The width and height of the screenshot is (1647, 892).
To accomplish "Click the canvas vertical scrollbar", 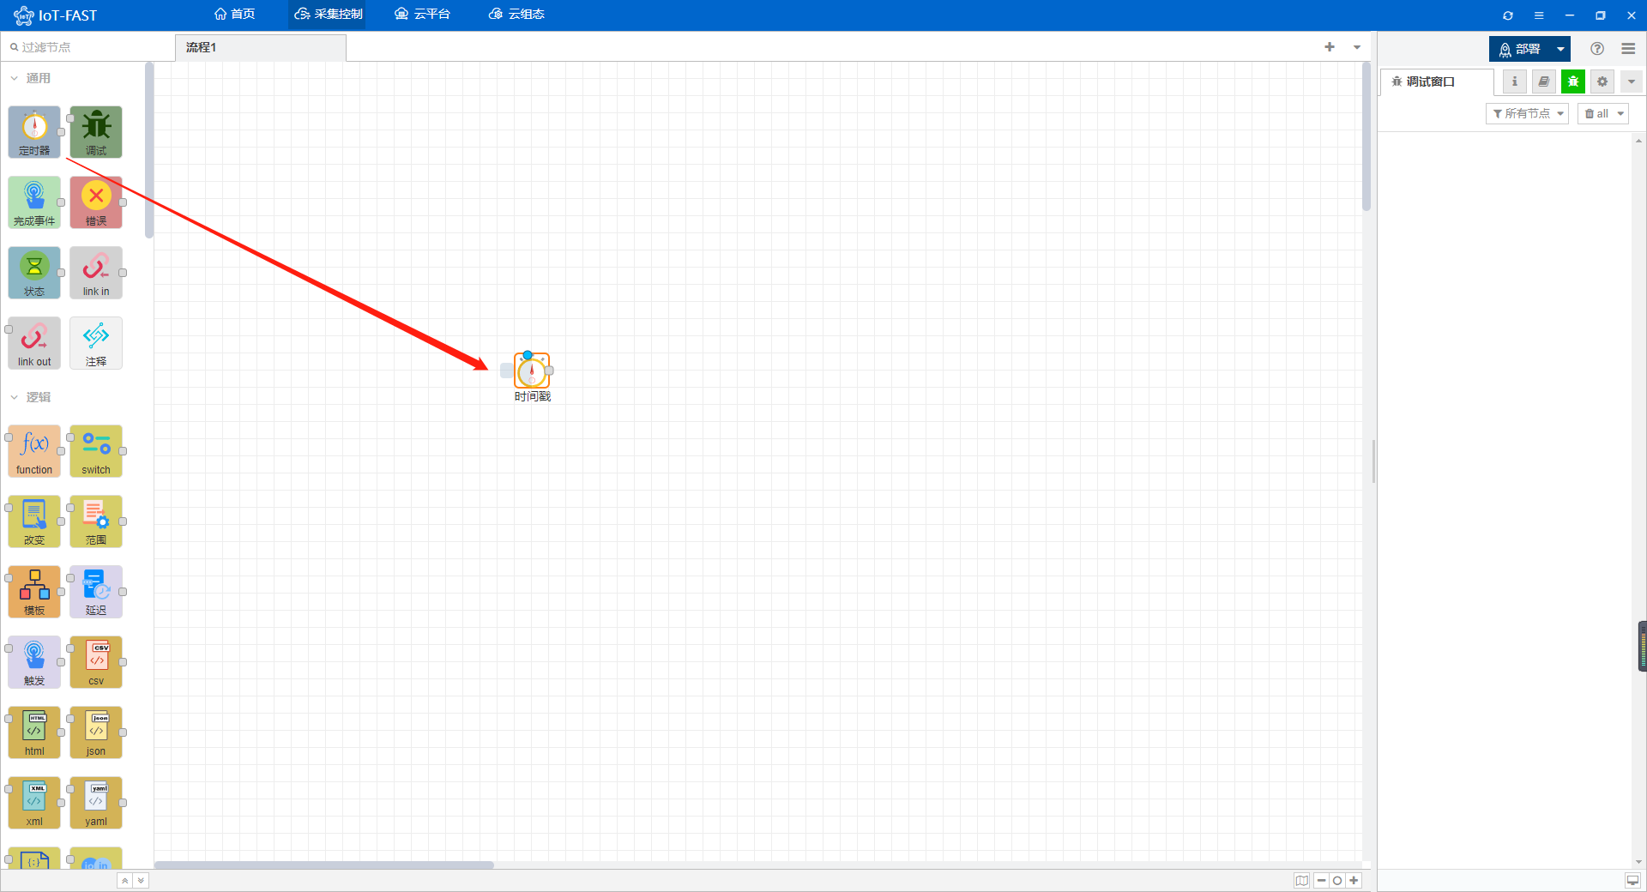I will [x=1366, y=137].
